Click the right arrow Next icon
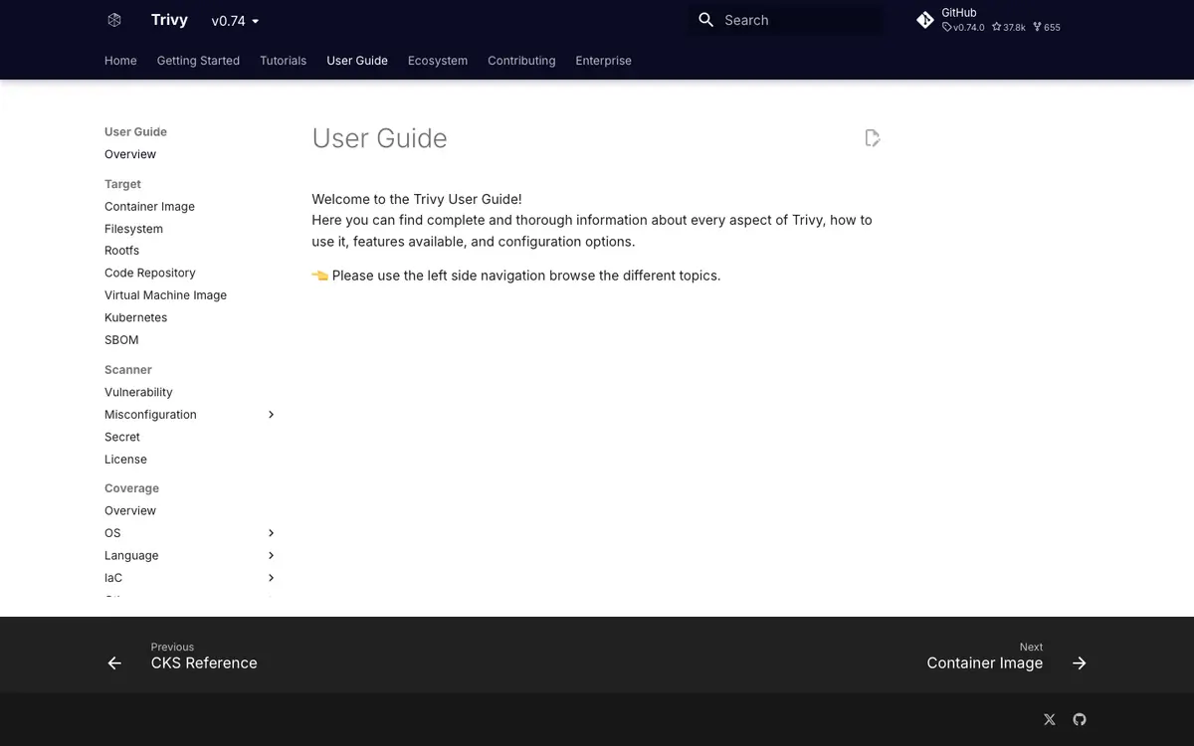 coord(1080,663)
